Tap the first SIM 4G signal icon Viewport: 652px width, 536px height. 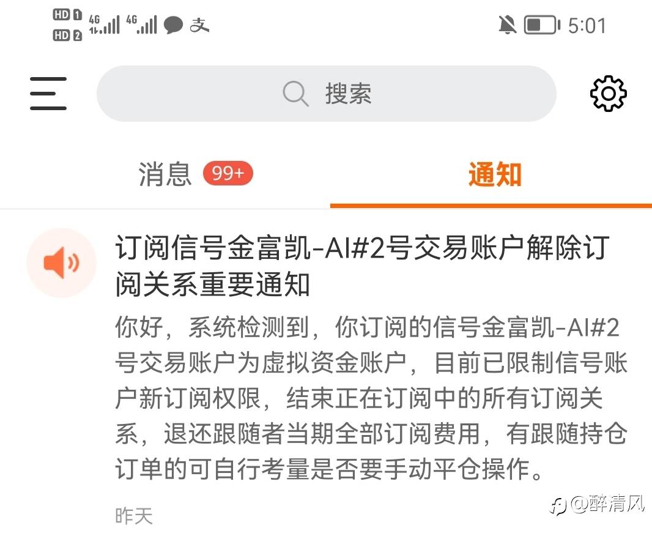(x=105, y=24)
